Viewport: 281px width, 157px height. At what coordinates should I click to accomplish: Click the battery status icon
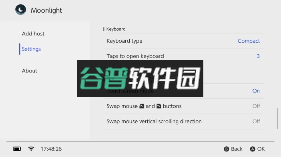(17, 149)
